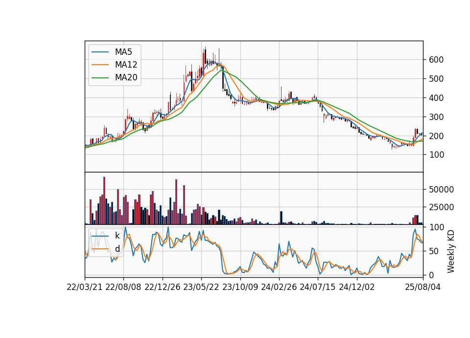Click the 25/08/04 date tick label
This screenshot has height=338, width=470.
[423, 287]
